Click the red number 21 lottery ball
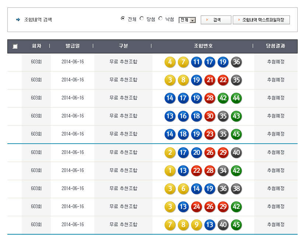Screen dimensions: 305x235 pyautogui.click(x=210, y=80)
